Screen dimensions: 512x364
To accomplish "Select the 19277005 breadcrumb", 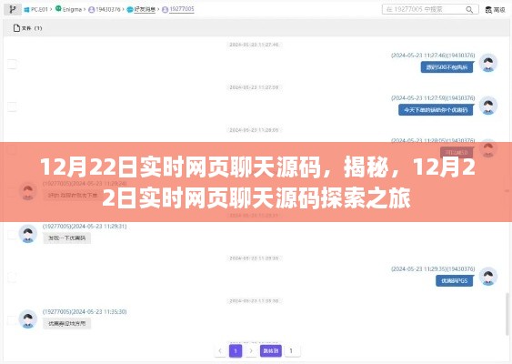I will (x=182, y=9).
